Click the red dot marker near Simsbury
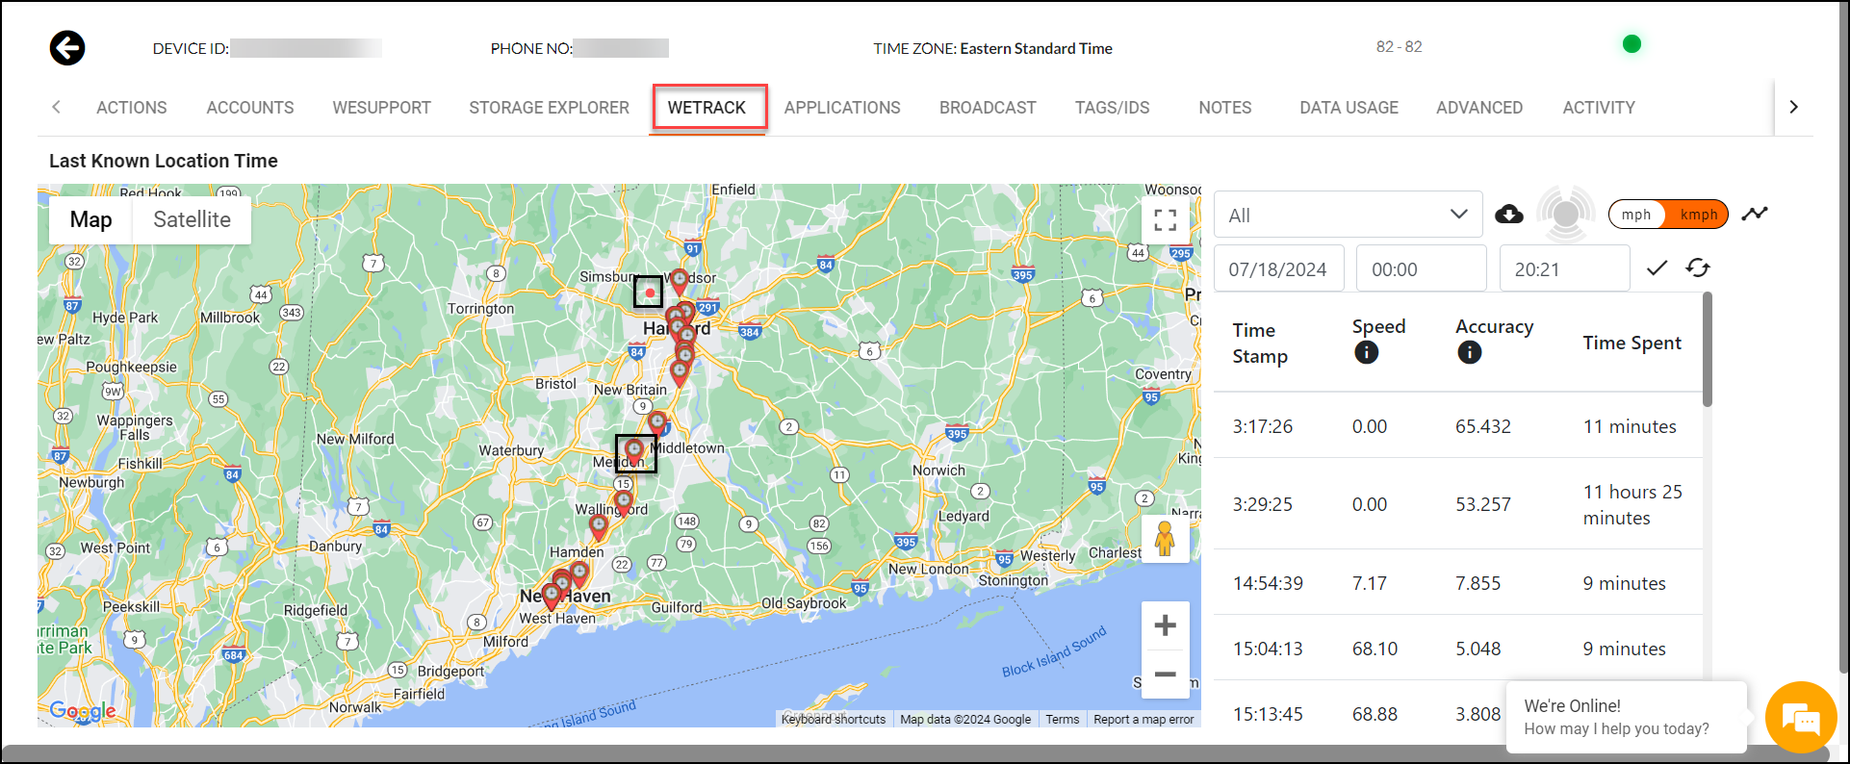1850x764 pixels. click(x=650, y=293)
